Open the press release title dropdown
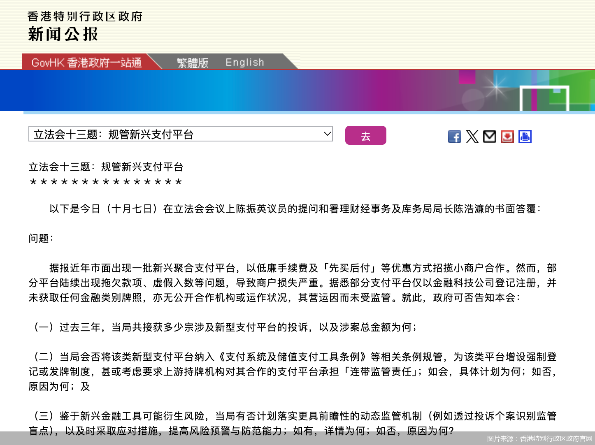This screenshot has height=445, width=595. [x=181, y=134]
